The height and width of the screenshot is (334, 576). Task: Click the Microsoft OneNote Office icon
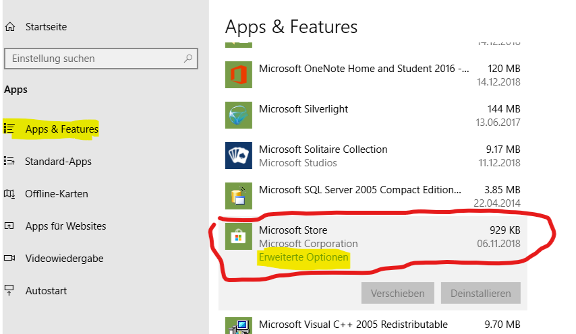tap(239, 75)
